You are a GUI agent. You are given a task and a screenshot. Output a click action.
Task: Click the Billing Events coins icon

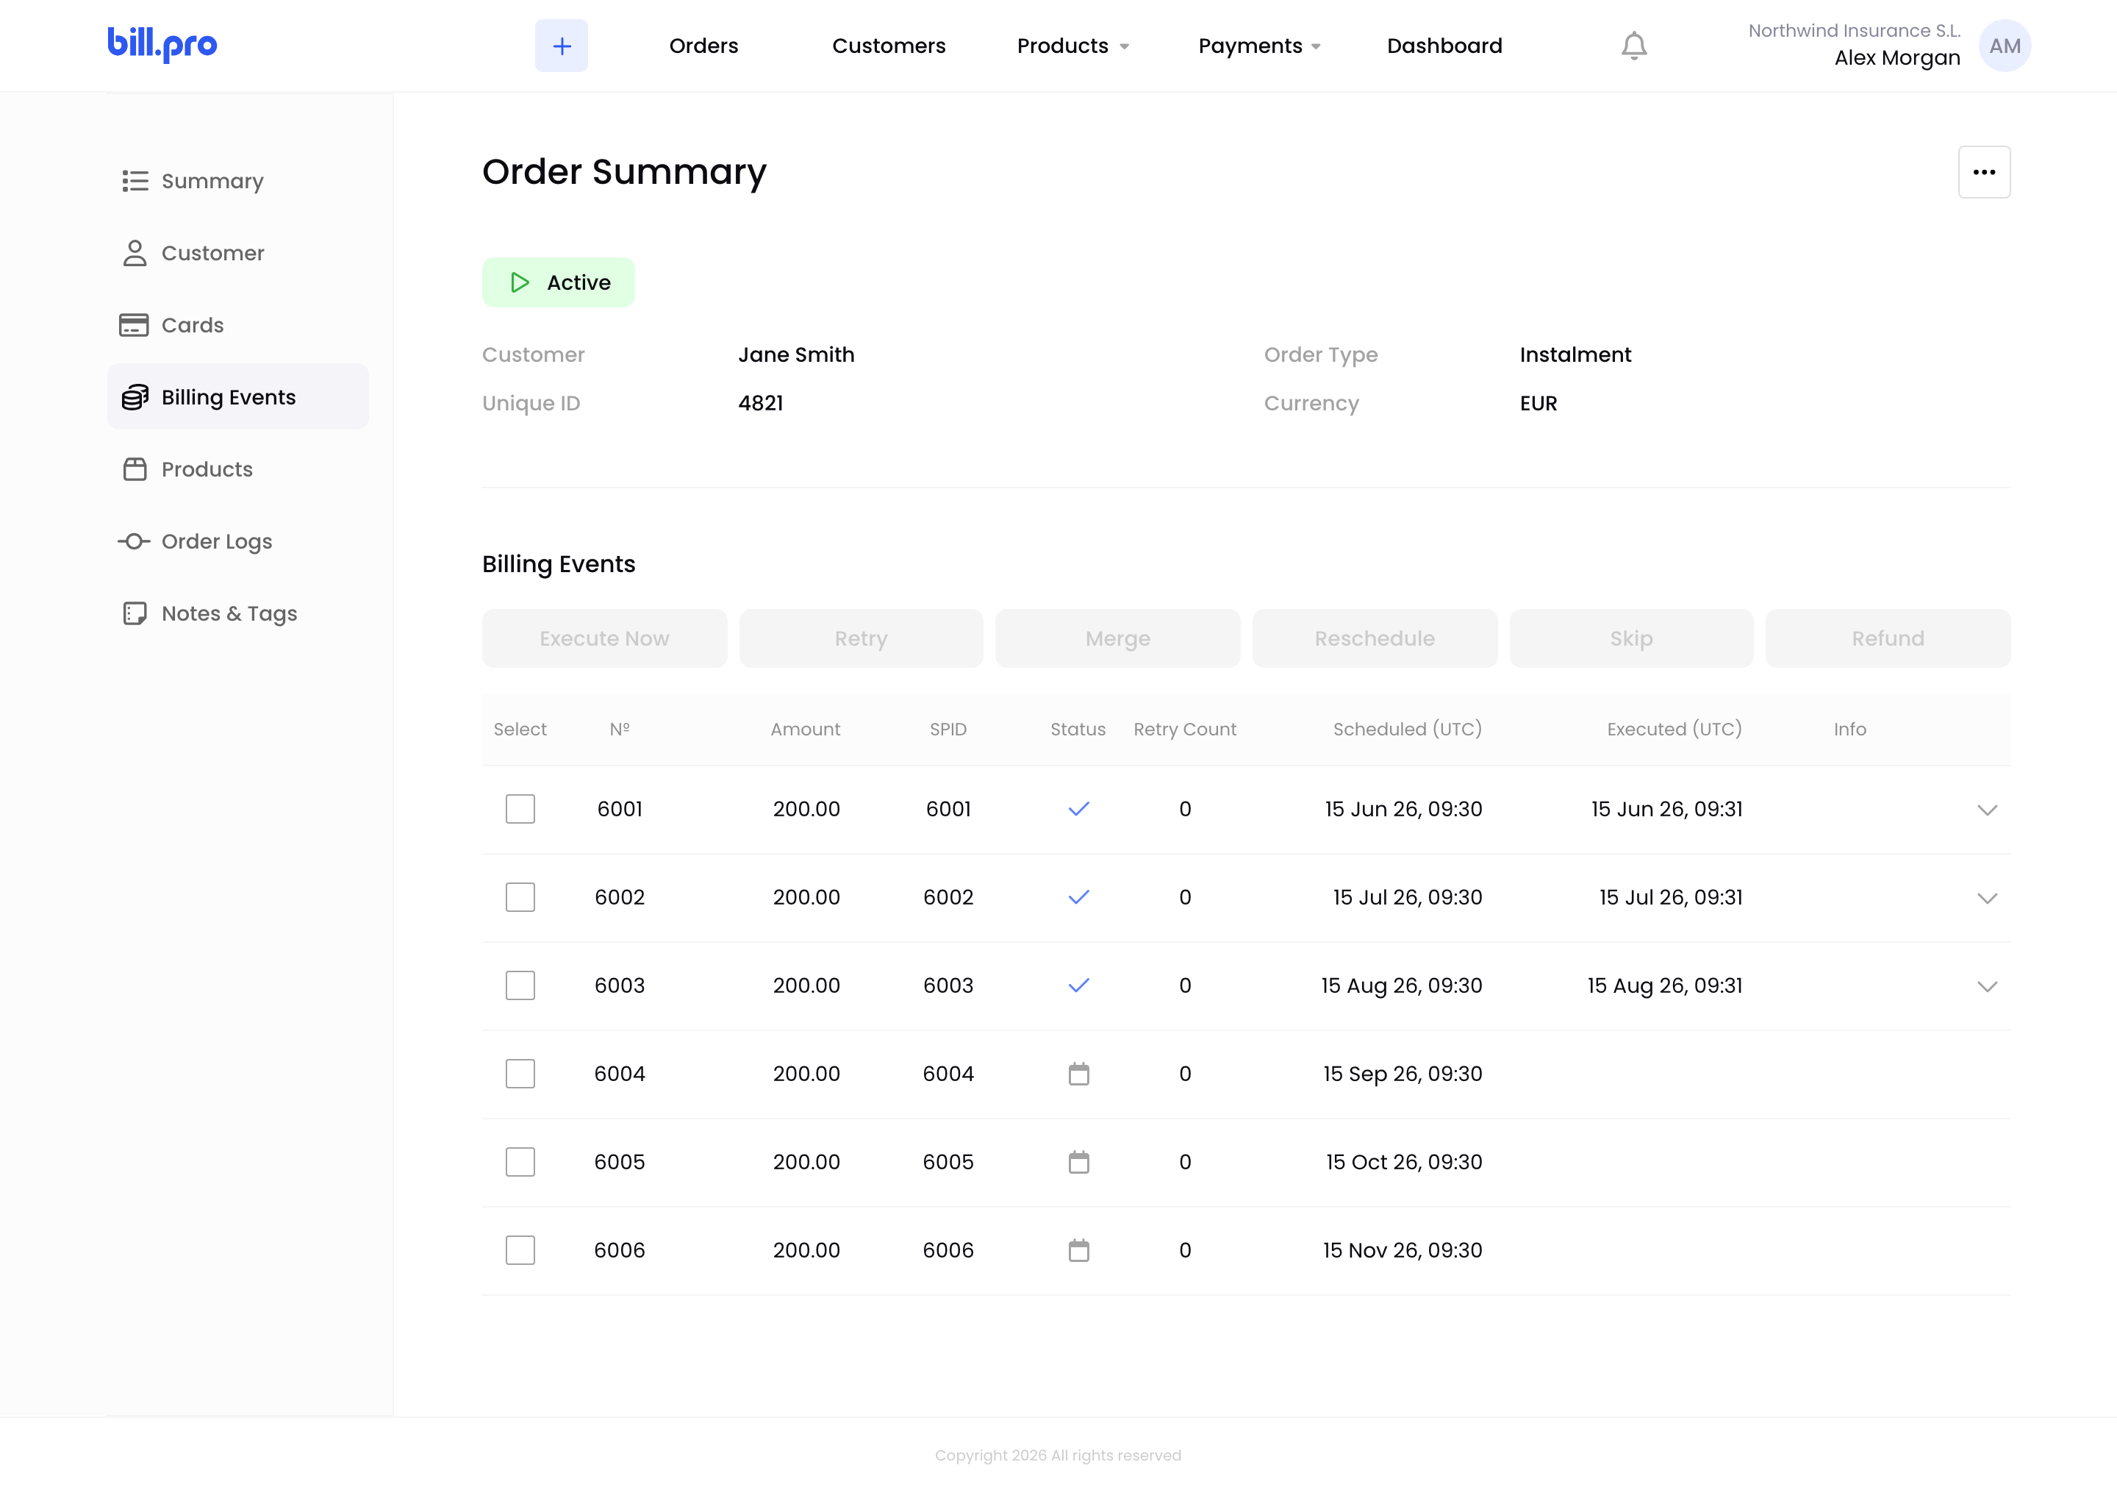coord(135,396)
